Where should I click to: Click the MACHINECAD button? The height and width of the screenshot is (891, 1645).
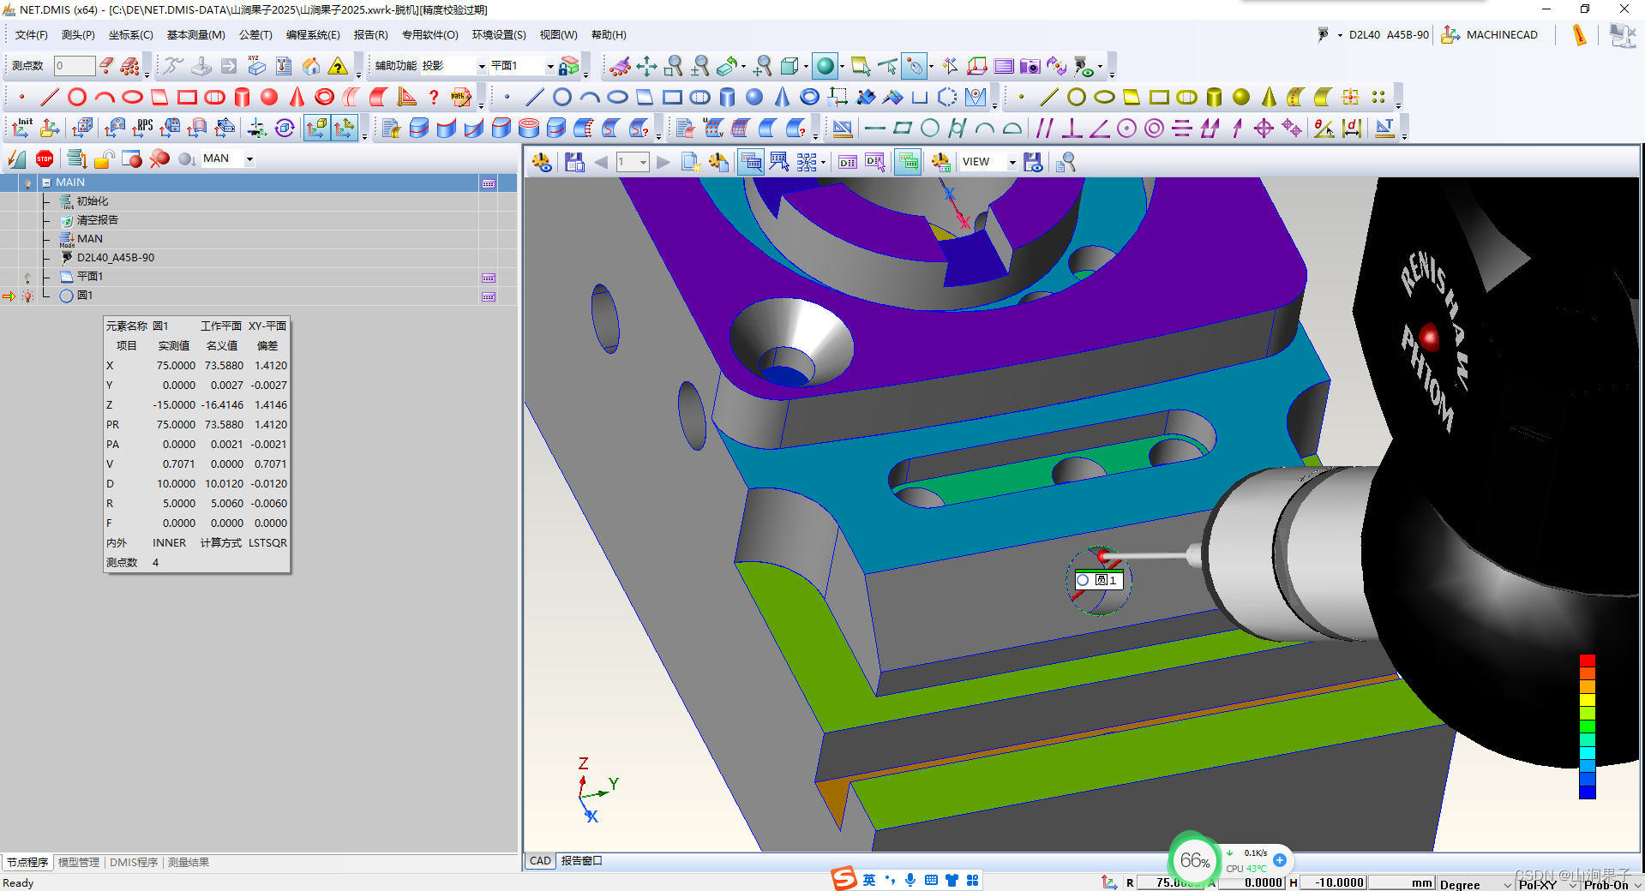1490,35
